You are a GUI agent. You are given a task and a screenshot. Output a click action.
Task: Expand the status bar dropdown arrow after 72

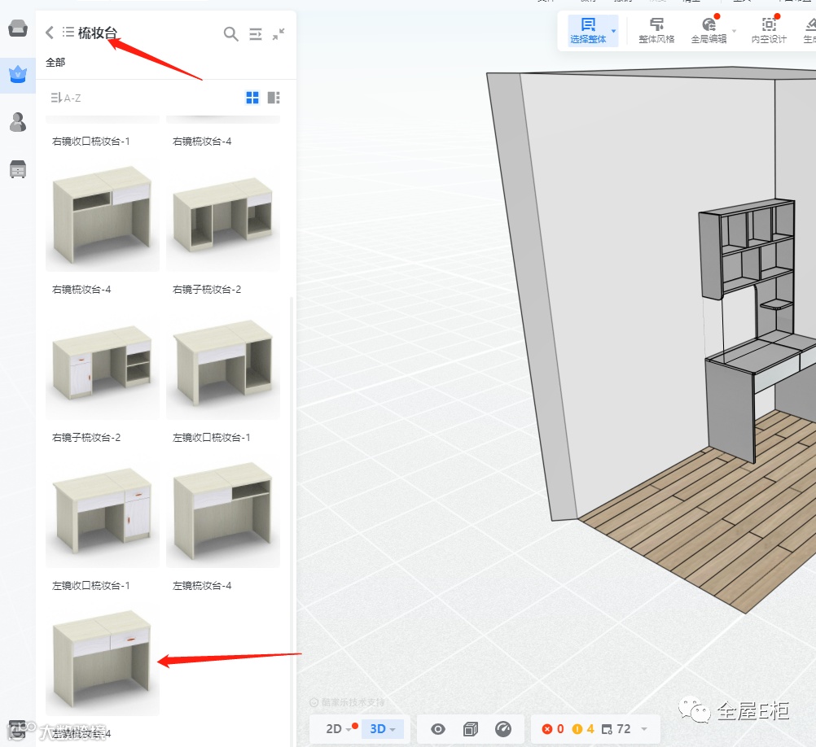coord(644,729)
